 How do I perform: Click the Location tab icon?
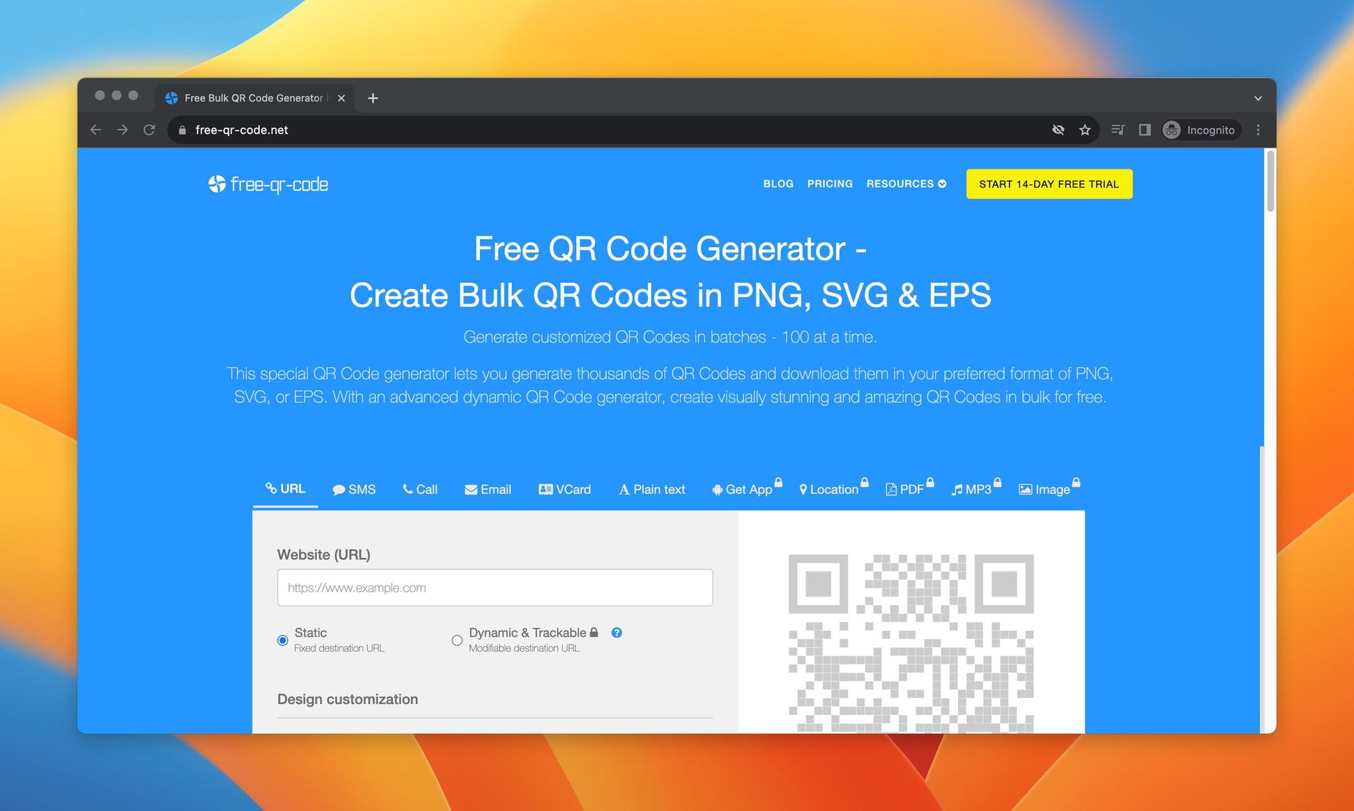click(x=802, y=489)
